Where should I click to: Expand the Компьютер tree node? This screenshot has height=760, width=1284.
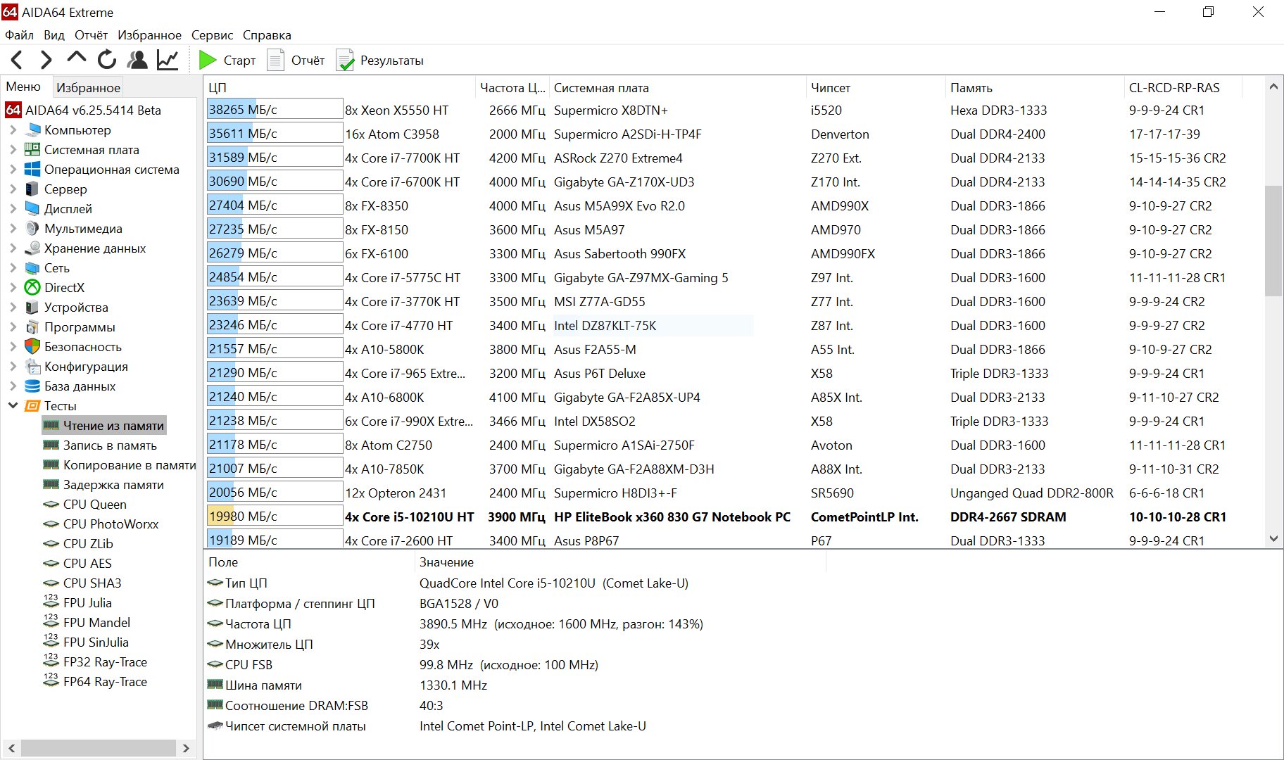pos(13,130)
